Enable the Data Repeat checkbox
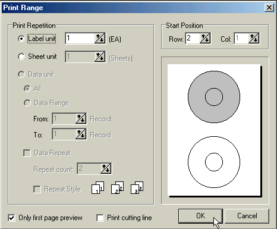277x229 pixels. tap(27, 153)
